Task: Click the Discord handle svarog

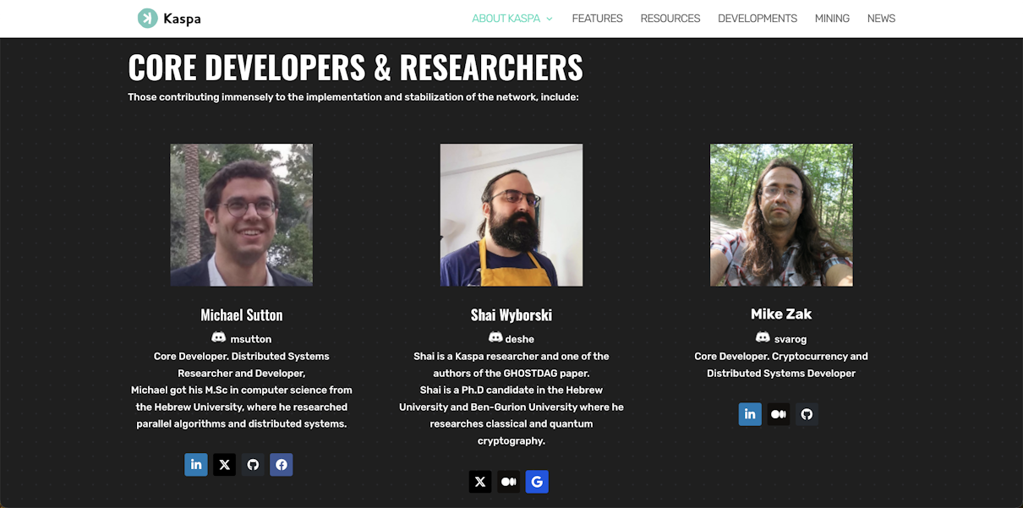Action: point(790,339)
